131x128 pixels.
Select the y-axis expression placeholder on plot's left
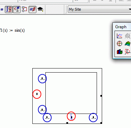[x=37, y=94]
